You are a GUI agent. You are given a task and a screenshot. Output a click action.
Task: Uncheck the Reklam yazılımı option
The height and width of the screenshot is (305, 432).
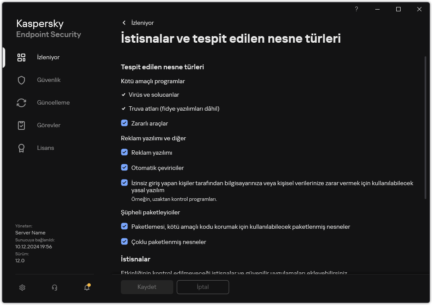pos(124,152)
